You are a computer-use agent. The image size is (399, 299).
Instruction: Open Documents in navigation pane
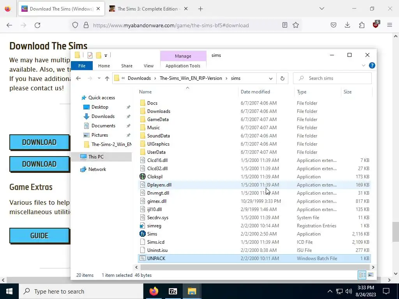coord(103,126)
